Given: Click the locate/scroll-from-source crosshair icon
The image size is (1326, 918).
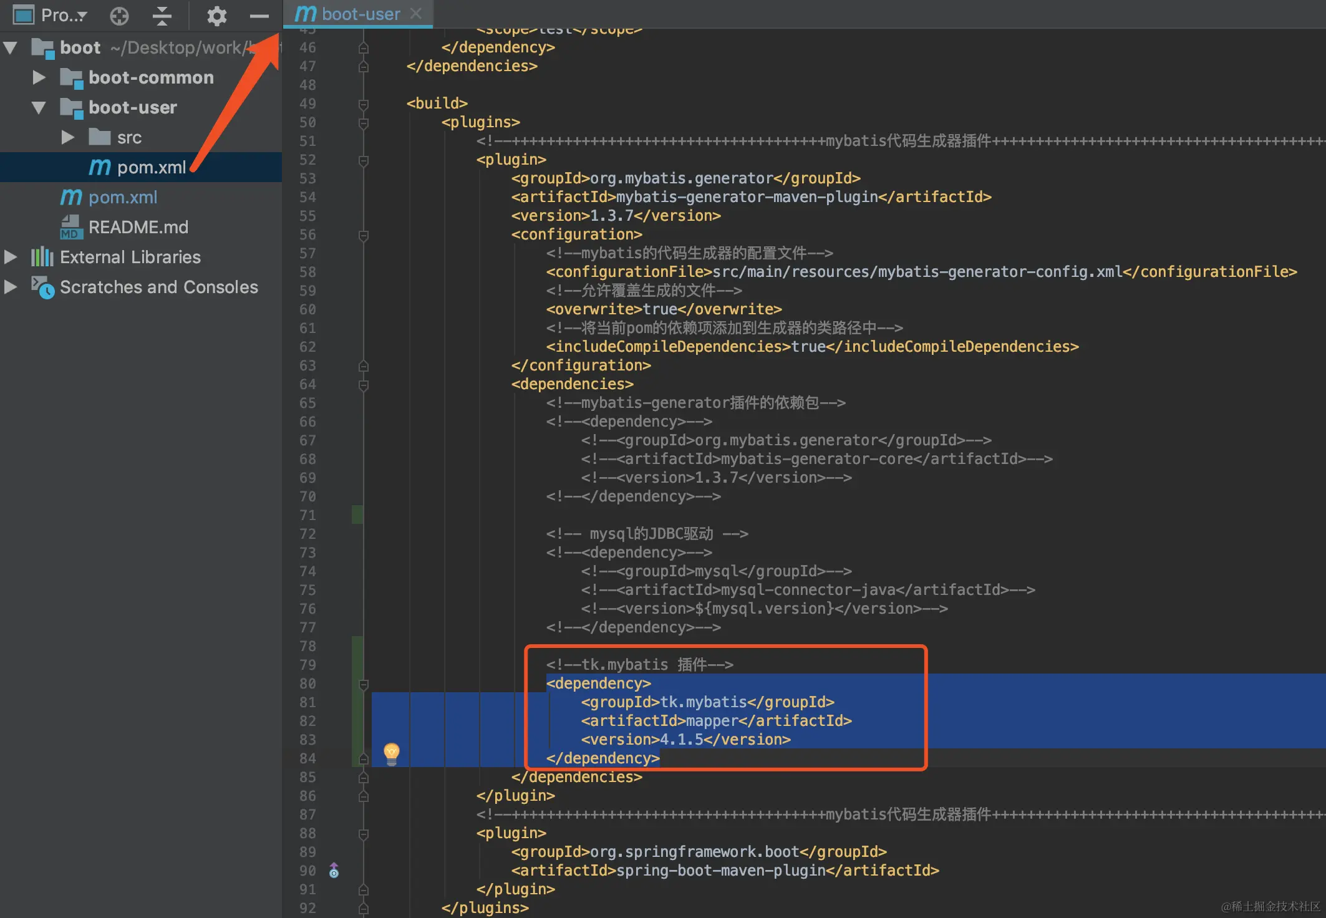Looking at the screenshot, I should (x=119, y=16).
